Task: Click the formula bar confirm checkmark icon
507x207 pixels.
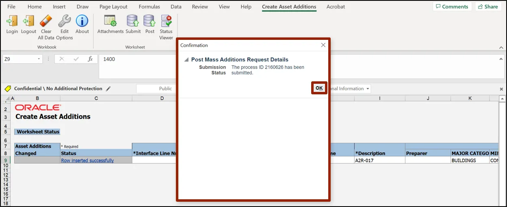Action: tap(76, 59)
